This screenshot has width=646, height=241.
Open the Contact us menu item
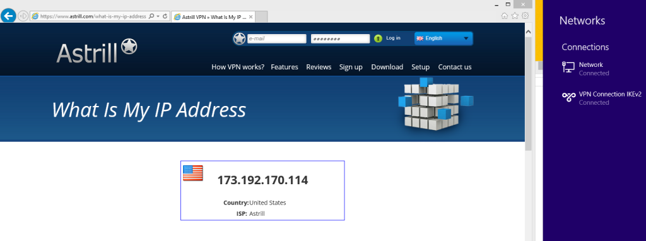pyautogui.click(x=455, y=67)
